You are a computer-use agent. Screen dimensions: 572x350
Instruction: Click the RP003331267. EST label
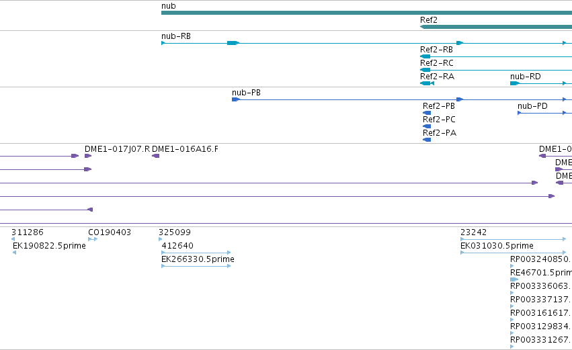[x=540, y=341]
